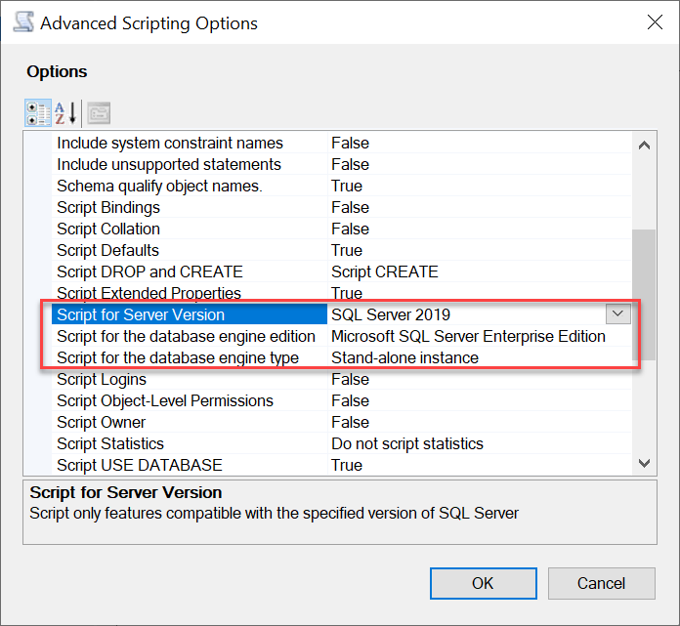Open Script for Server Version dropdown arrow
This screenshot has height=626, width=680.
[x=618, y=314]
